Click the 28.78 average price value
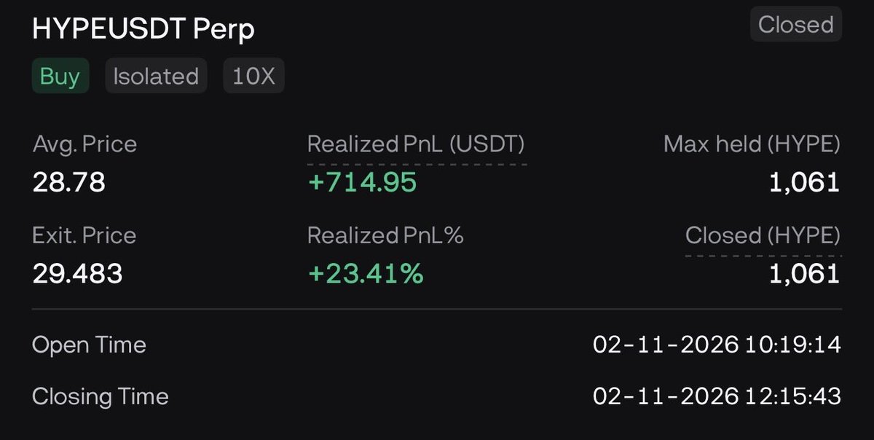 (69, 182)
